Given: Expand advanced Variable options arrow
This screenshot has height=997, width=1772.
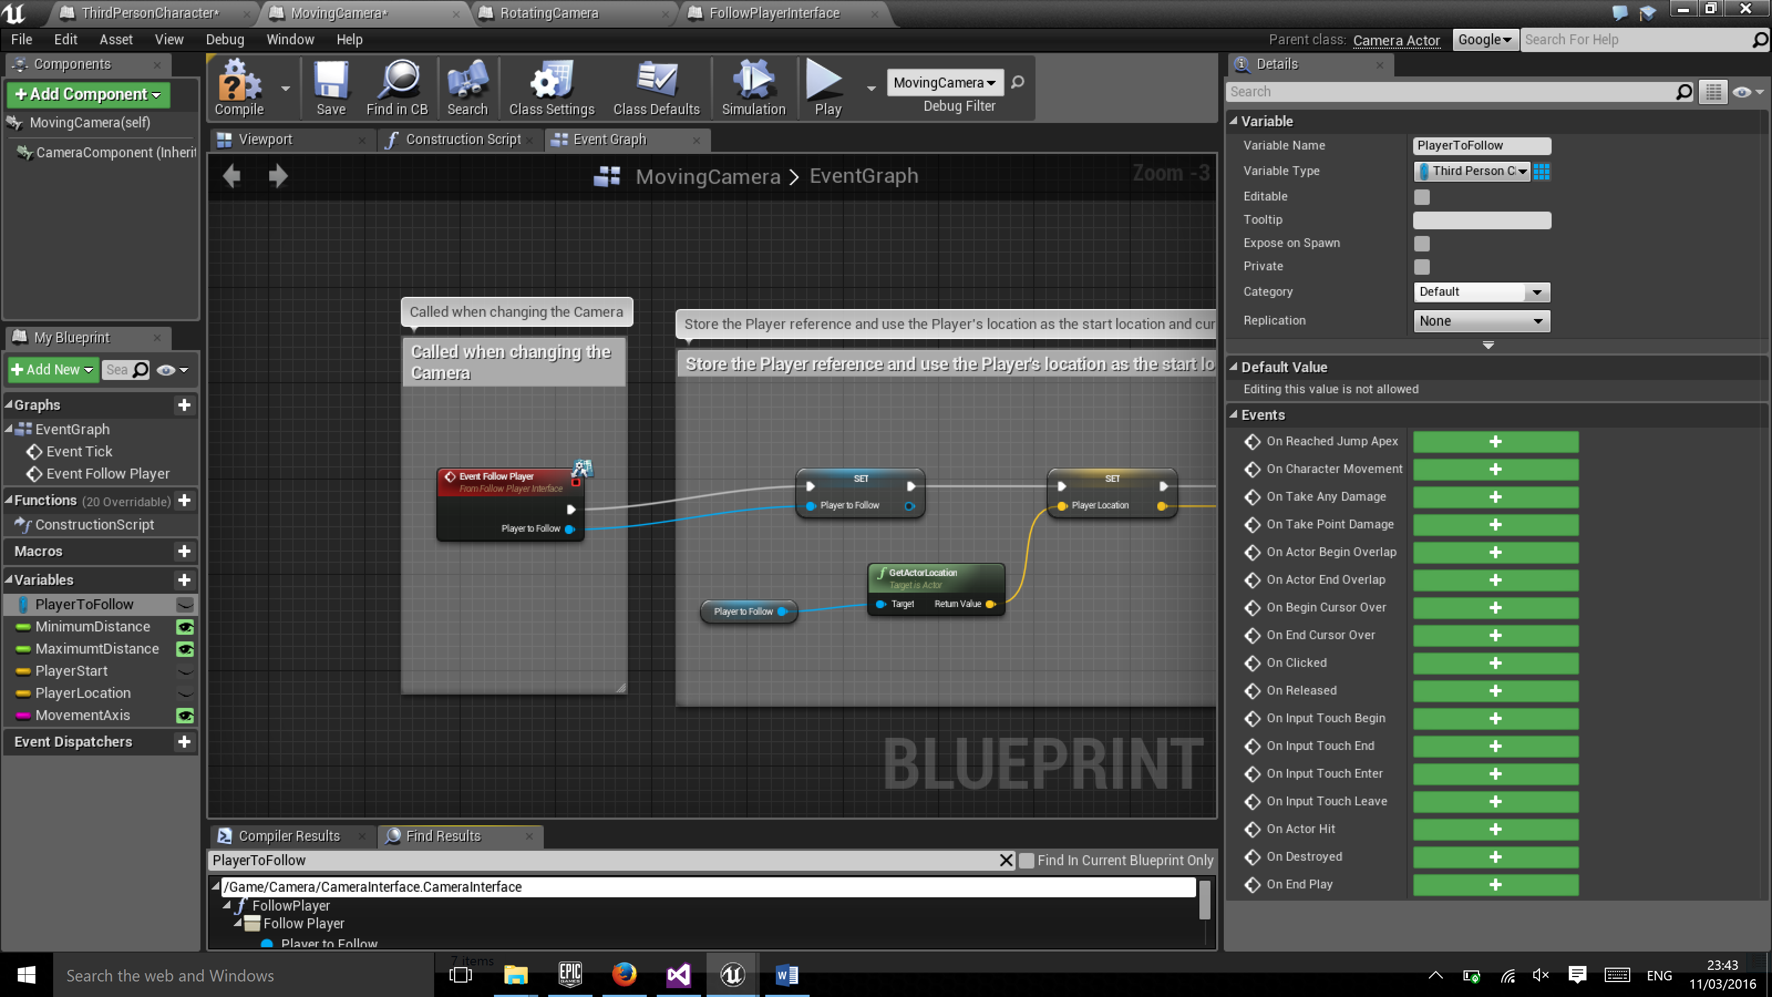Looking at the screenshot, I should pos(1488,346).
